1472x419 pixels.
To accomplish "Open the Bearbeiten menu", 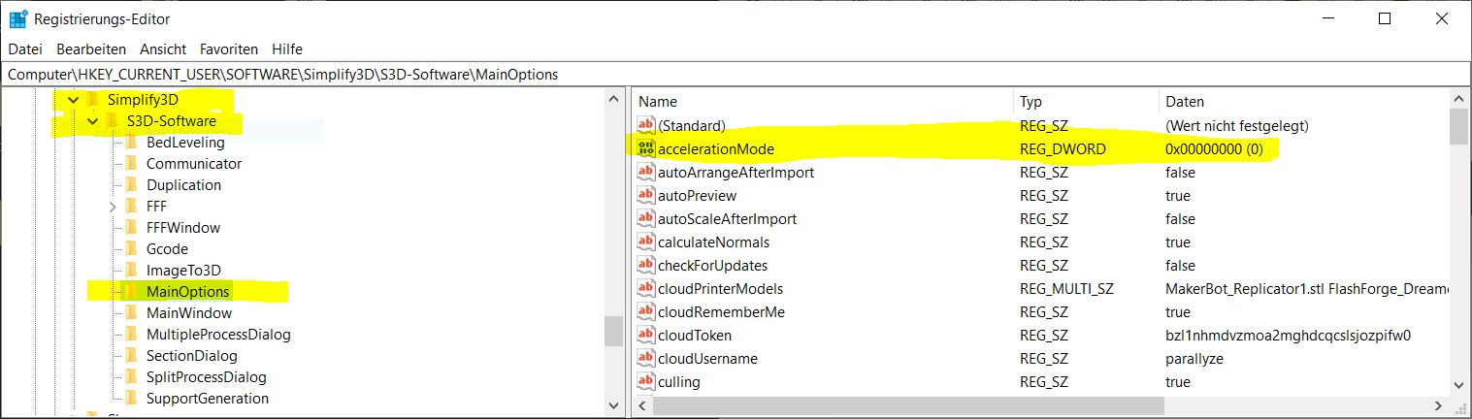I will [91, 48].
